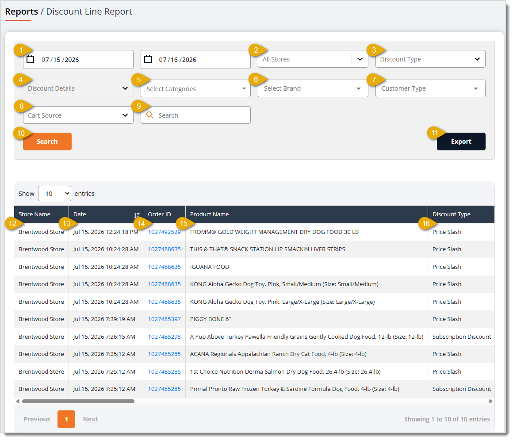Click the start date field 07/15/2026

(78, 59)
